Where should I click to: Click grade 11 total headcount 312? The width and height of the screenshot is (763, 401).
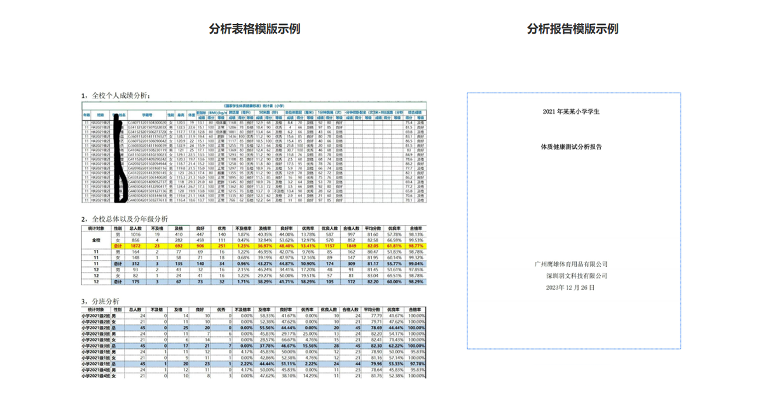tap(135, 264)
